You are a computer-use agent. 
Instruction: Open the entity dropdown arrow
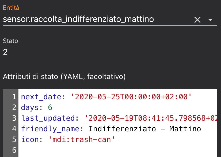click(x=210, y=20)
